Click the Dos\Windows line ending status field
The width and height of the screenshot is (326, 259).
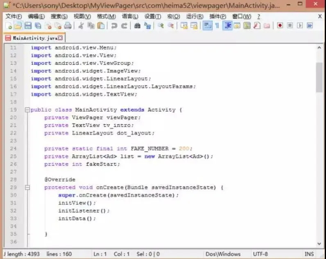(x=223, y=254)
